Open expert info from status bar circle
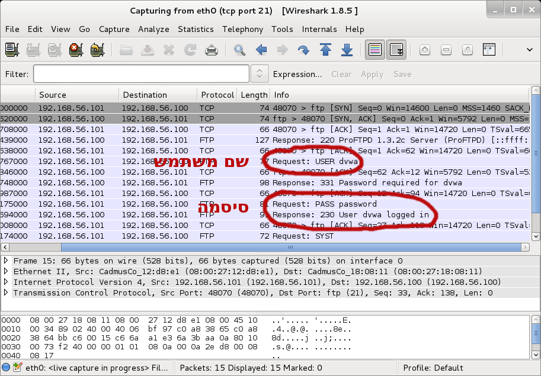 coord(6,367)
